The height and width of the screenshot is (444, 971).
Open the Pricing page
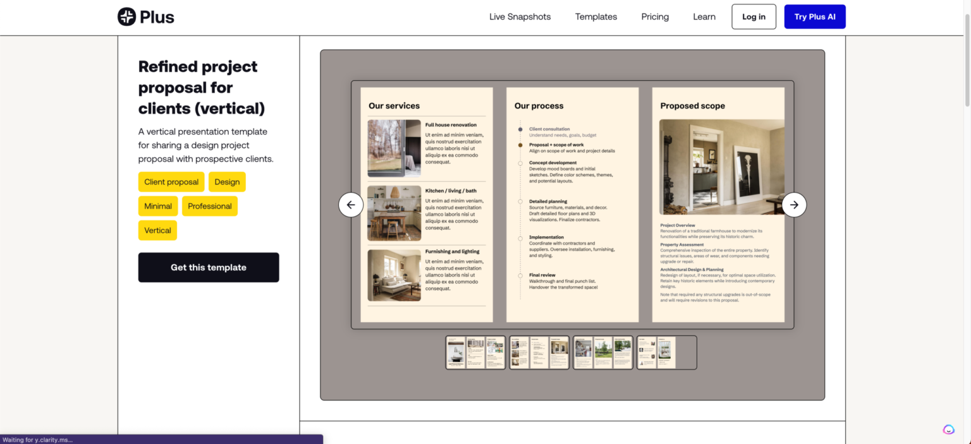(654, 16)
